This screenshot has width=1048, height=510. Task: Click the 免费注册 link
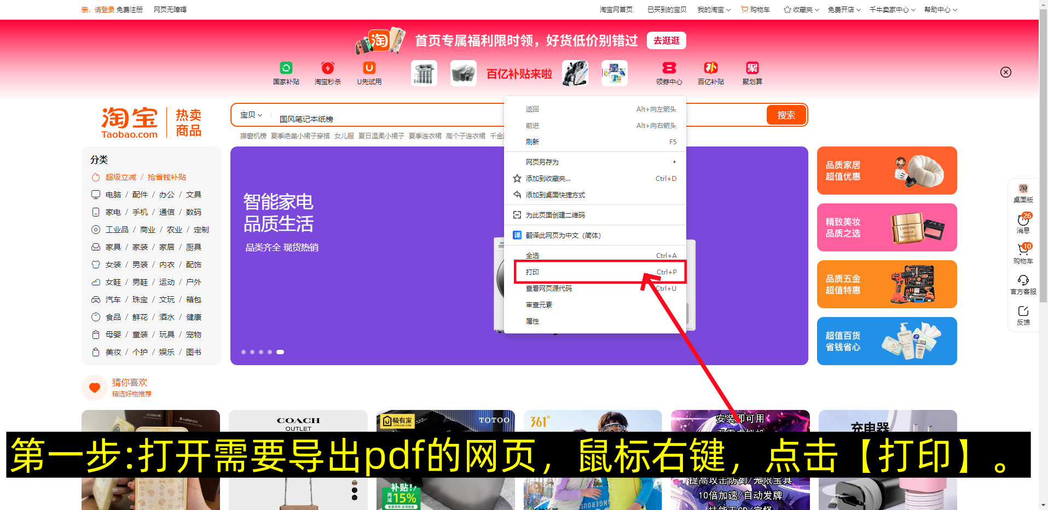pos(130,10)
